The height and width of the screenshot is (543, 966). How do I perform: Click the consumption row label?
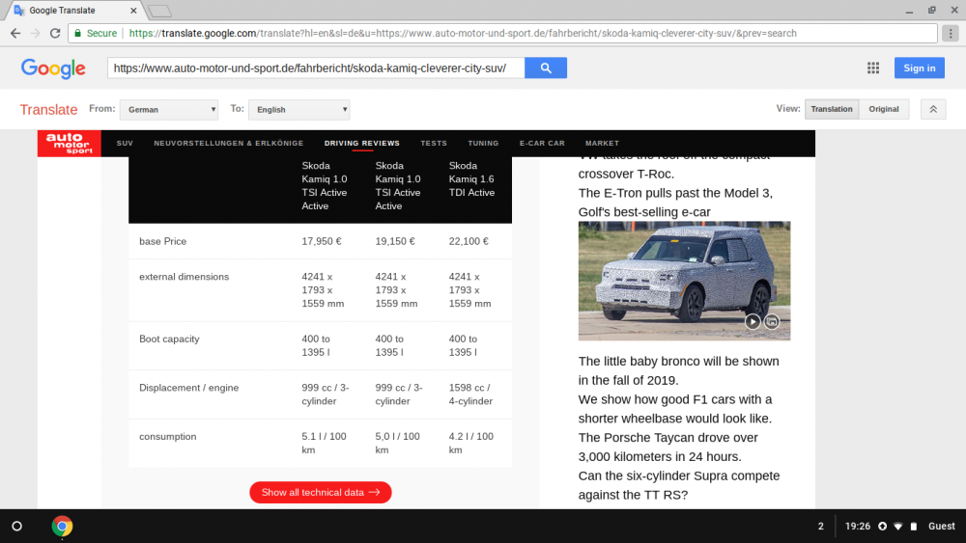tap(167, 437)
